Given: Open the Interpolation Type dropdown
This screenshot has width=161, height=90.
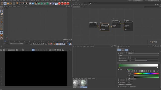Looking at the screenshot, I should [133, 87].
